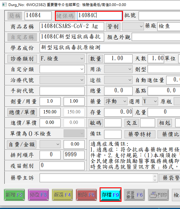Click the yellow F4 button

pyautogui.click(x=62, y=195)
